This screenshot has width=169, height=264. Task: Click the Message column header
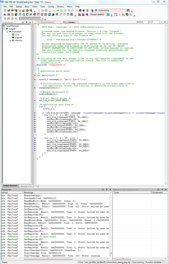[66, 192]
